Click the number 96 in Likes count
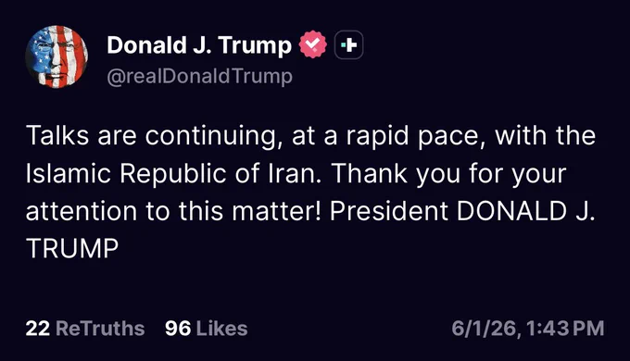 178,328
